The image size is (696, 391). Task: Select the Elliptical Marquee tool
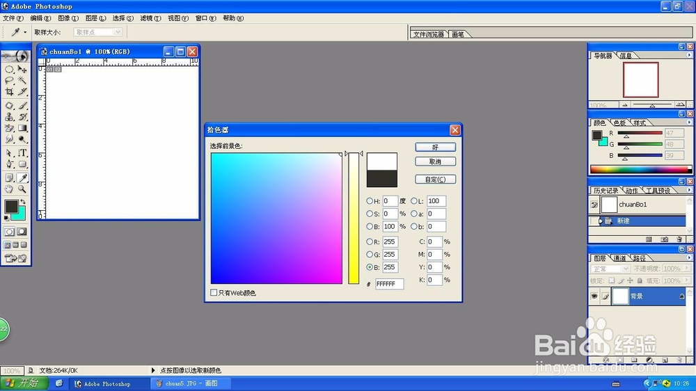9,70
